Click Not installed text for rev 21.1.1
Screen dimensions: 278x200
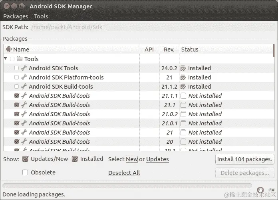205,96
